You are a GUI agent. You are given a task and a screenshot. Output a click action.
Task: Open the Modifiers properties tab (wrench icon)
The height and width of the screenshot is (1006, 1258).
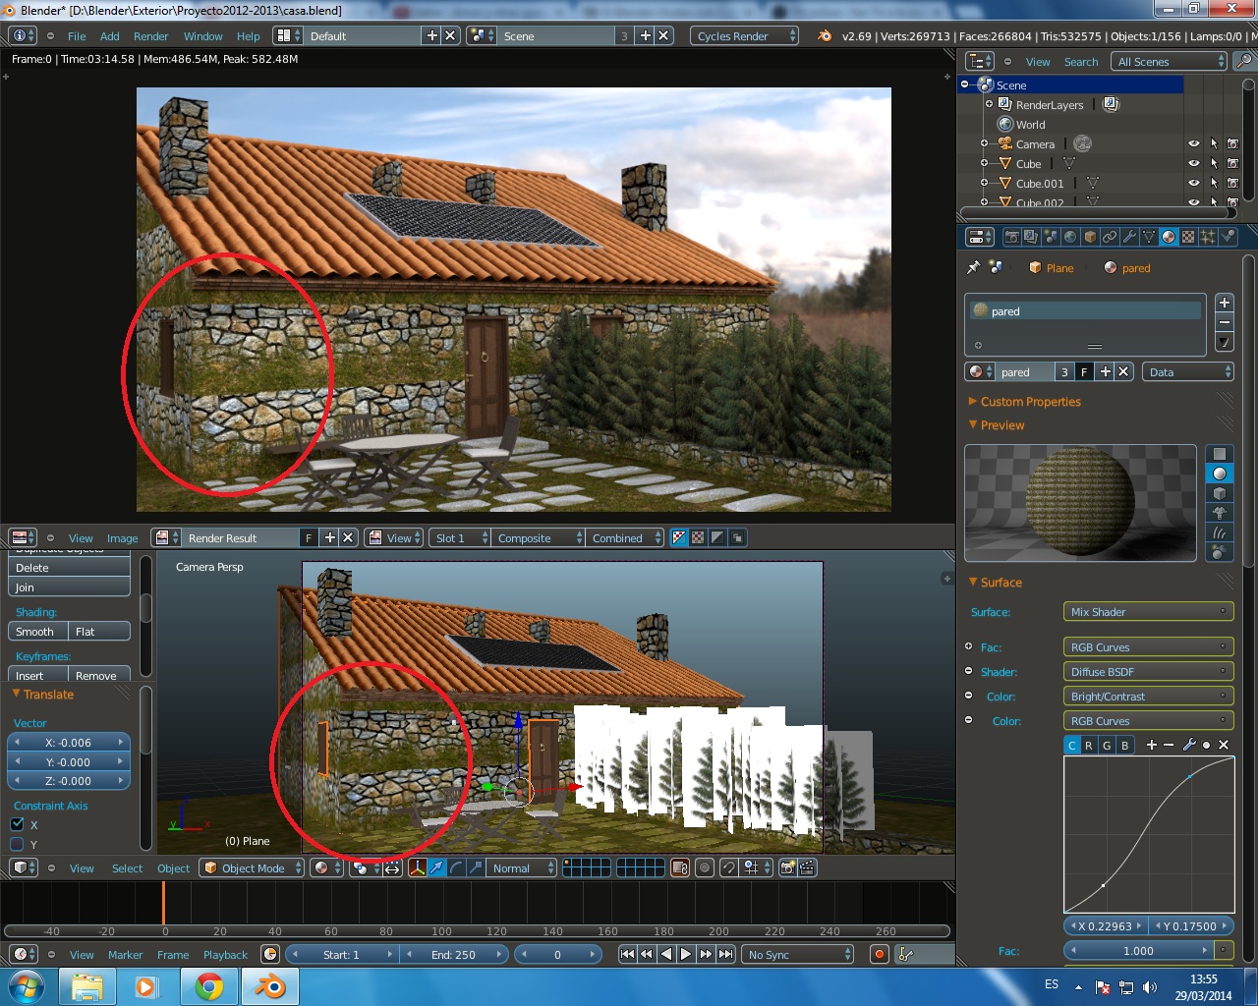click(x=1129, y=237)
